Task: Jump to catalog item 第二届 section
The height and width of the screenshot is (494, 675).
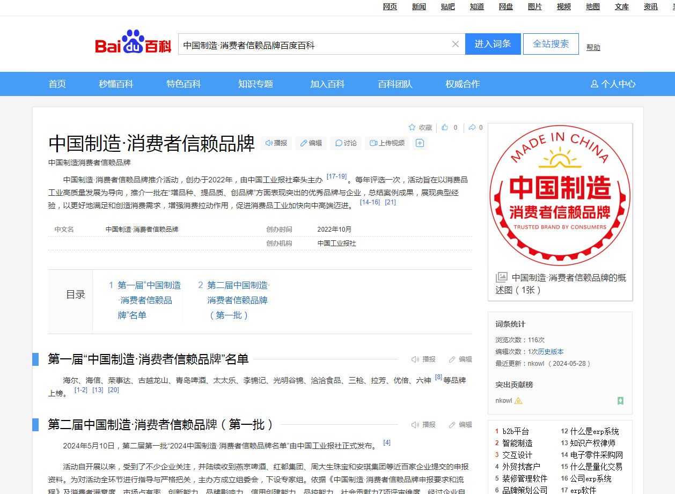Action: pos(237,300)
